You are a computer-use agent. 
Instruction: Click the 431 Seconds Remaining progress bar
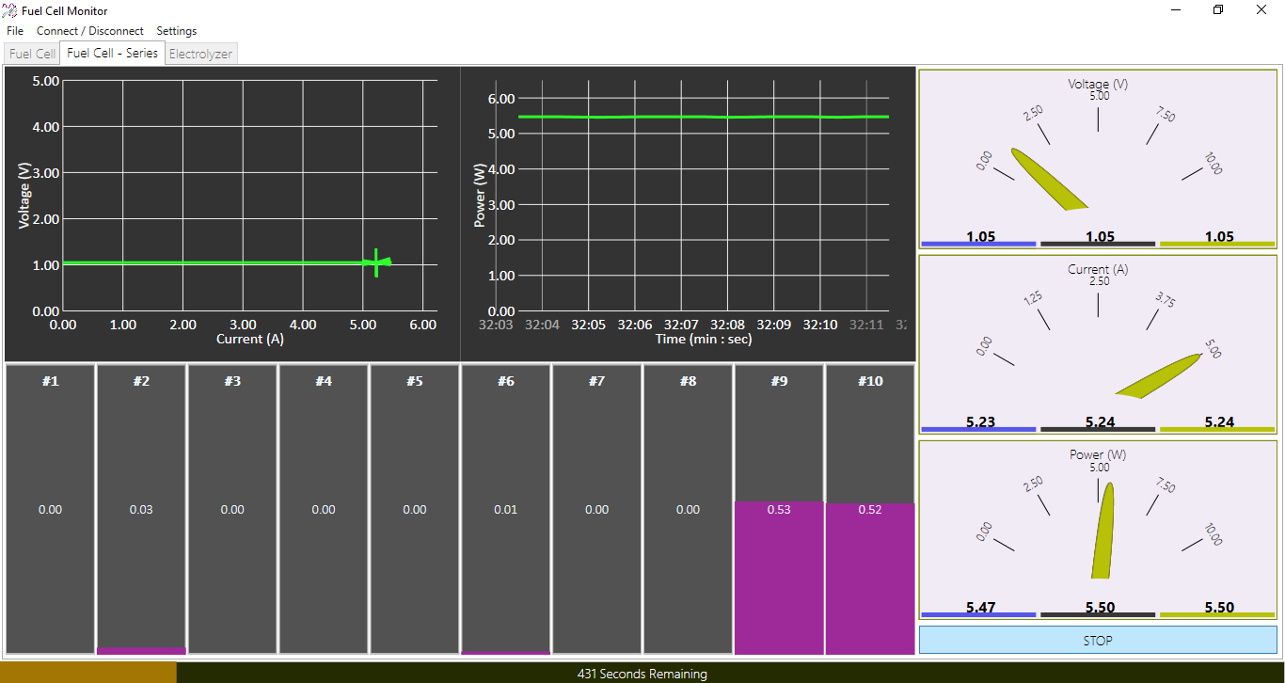642,674
